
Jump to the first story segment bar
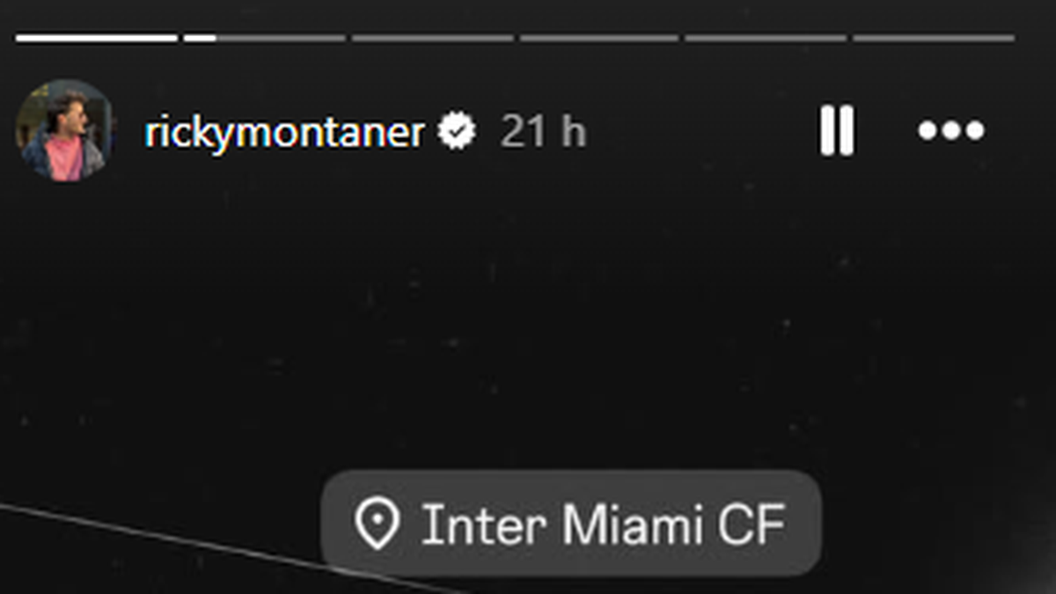(x=97, y=38)
